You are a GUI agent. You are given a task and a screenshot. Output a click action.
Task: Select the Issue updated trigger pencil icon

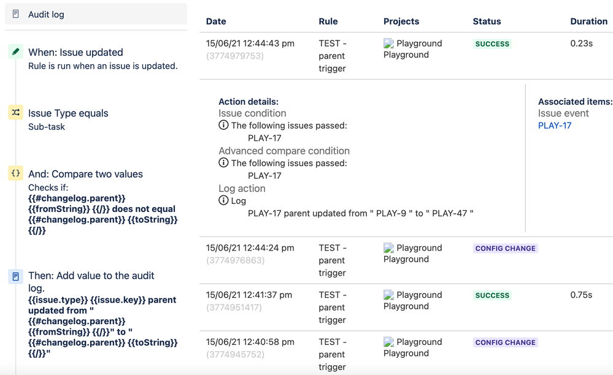coord(15,52)
